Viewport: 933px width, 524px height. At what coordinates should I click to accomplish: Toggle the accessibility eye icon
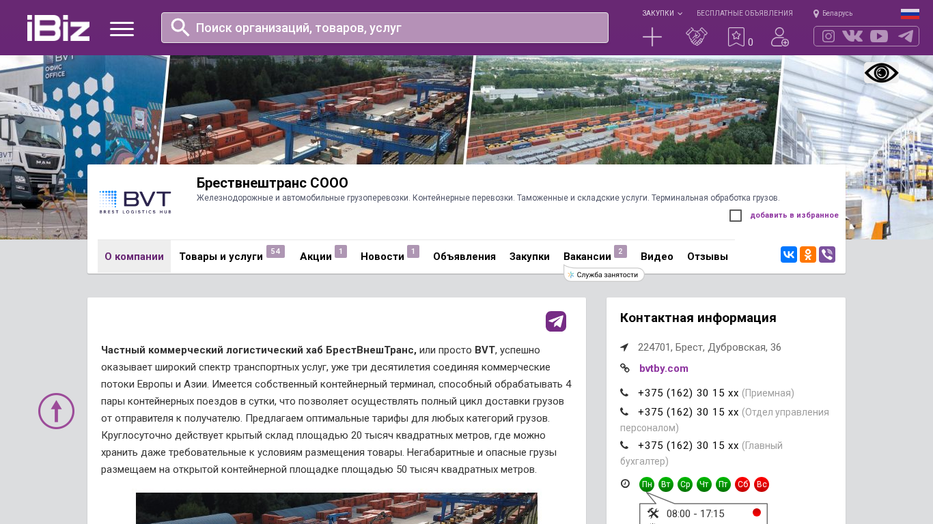(881, 73)
